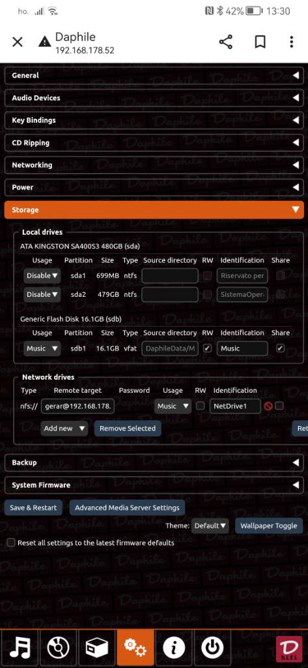Viewport: 308px width, 668px height.
Task: Click the Source directory field for sda2
Action: pyautogui.click(x=170, y=294)
